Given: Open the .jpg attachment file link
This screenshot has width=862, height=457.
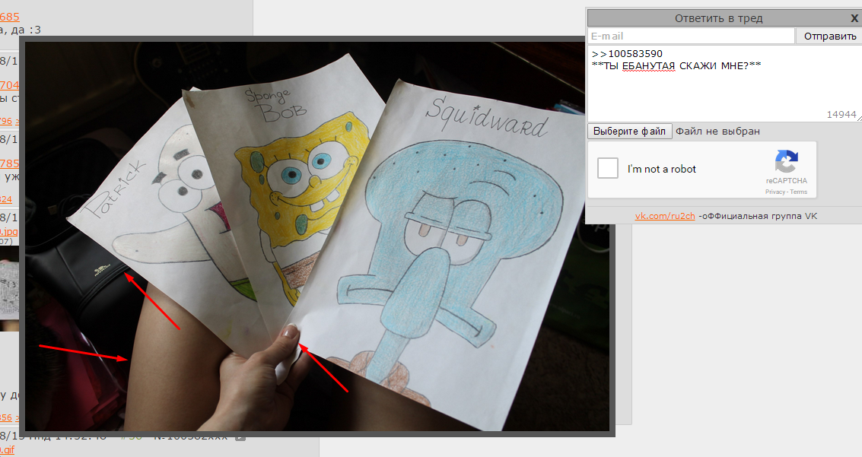Looking at the screenshot, I should 9,231.
